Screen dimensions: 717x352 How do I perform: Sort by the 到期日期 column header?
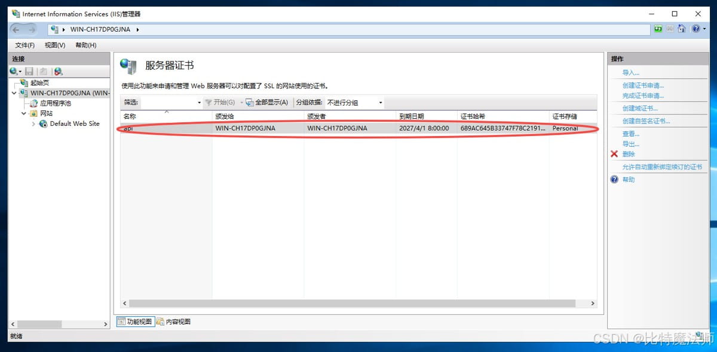click(427, 116)
